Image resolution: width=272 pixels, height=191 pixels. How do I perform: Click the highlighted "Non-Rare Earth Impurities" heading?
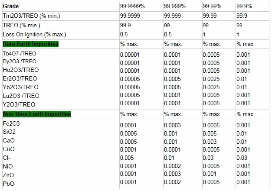(37, 114)
